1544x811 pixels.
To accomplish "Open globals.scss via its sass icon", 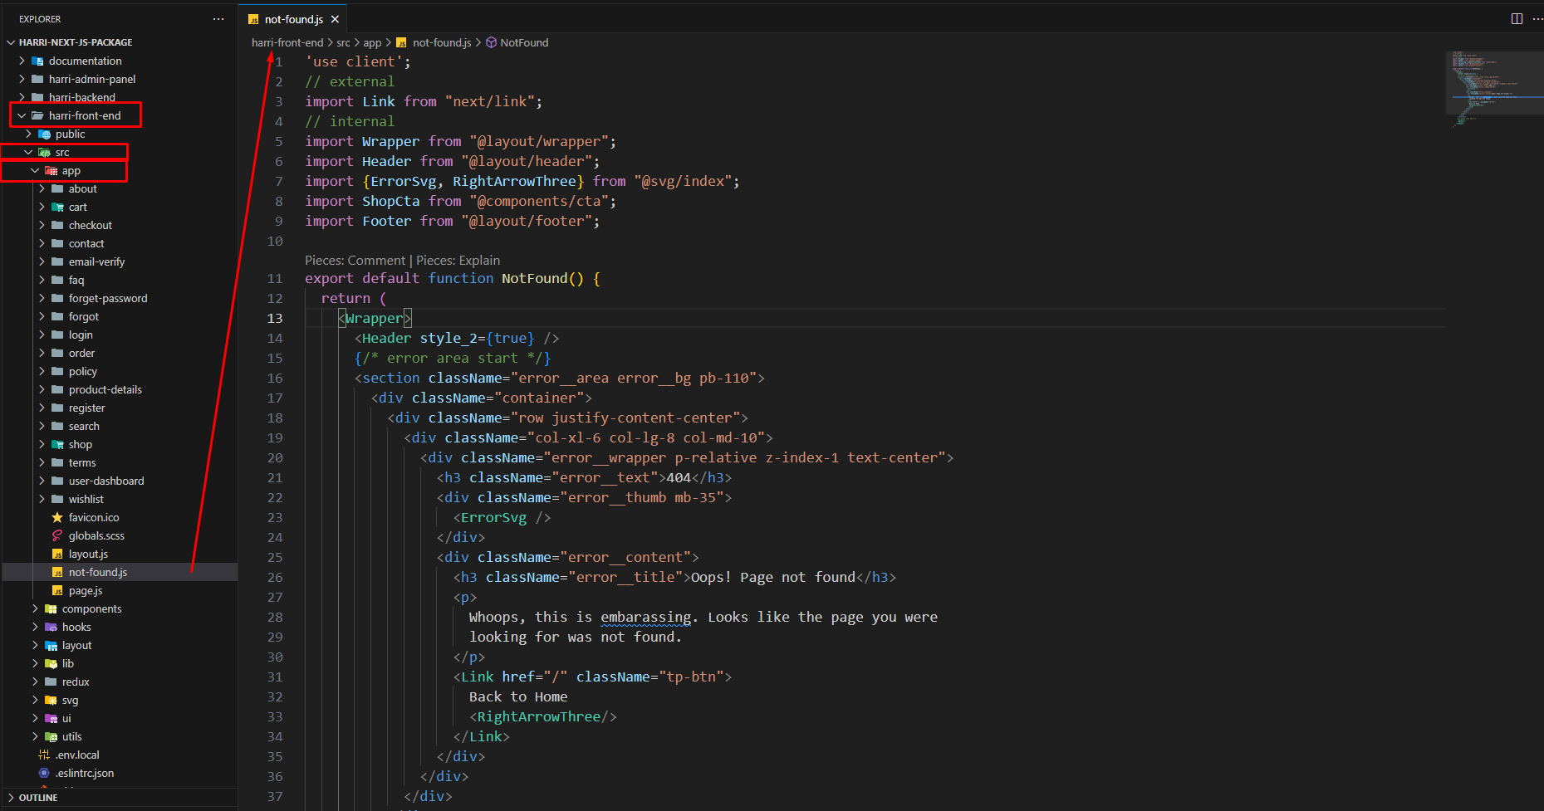I will tap(57, 535).
